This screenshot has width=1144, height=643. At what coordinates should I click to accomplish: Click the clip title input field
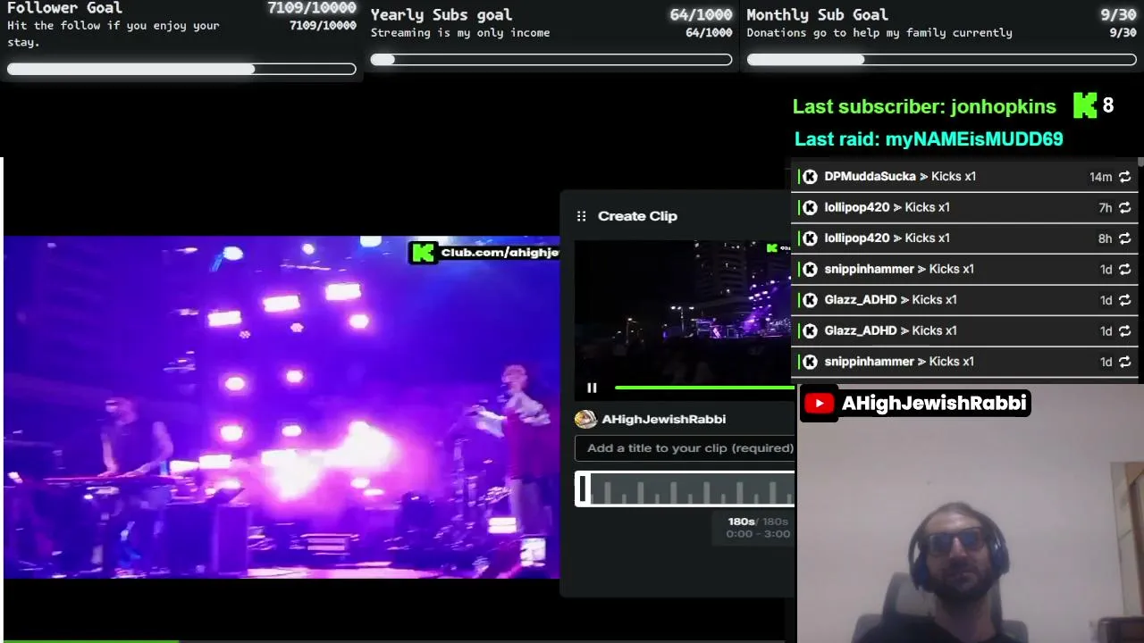685,448
